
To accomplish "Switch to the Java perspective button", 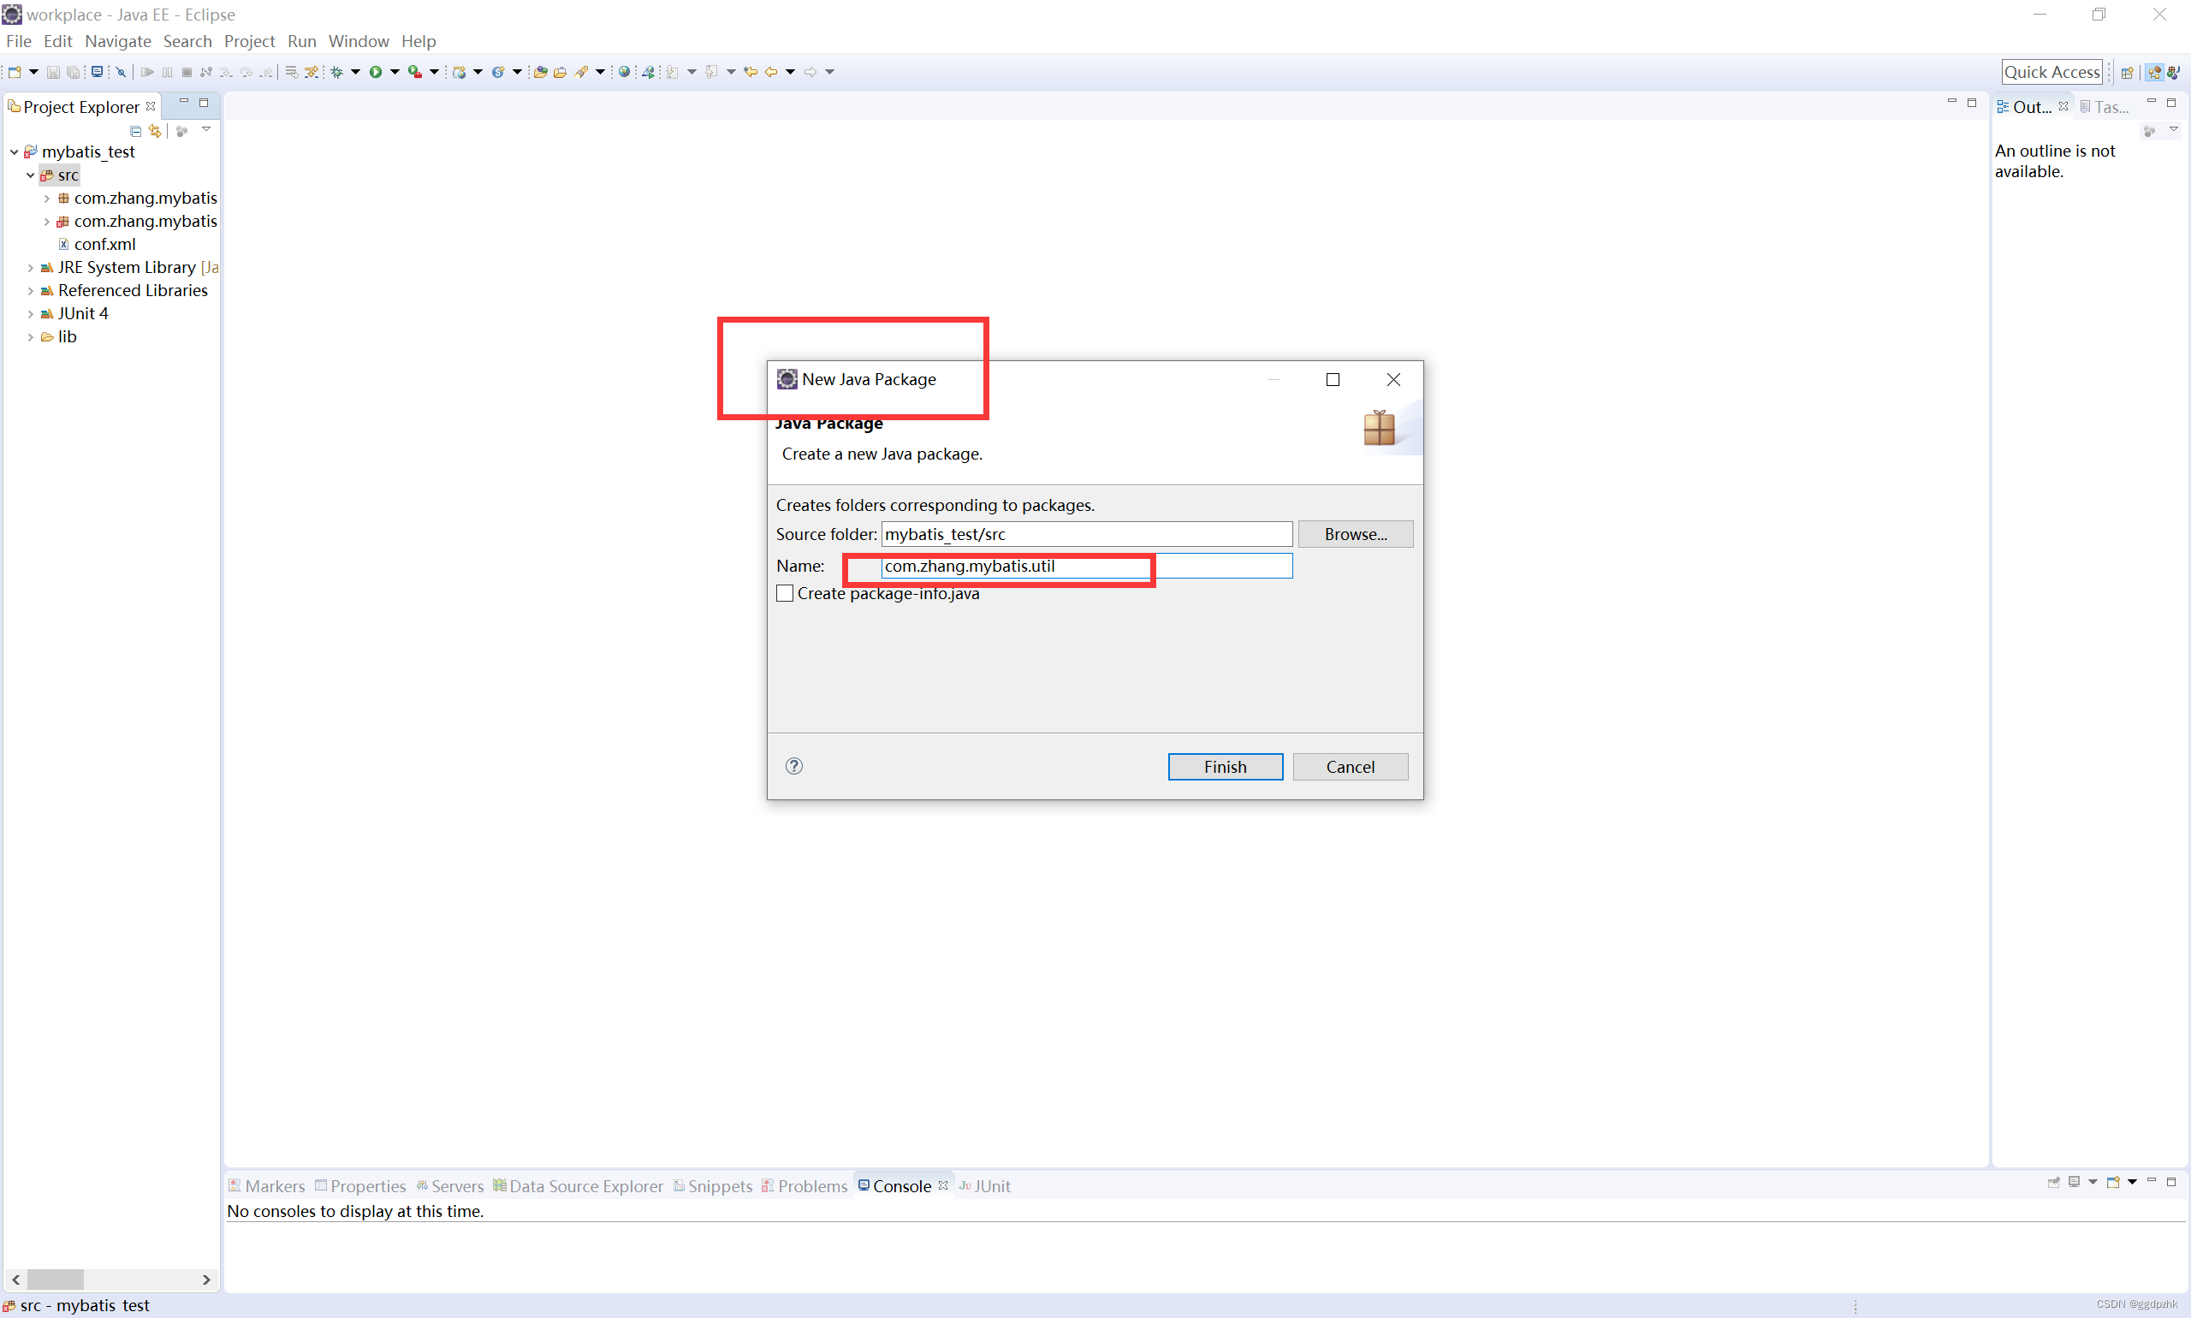I will 2173,73.
